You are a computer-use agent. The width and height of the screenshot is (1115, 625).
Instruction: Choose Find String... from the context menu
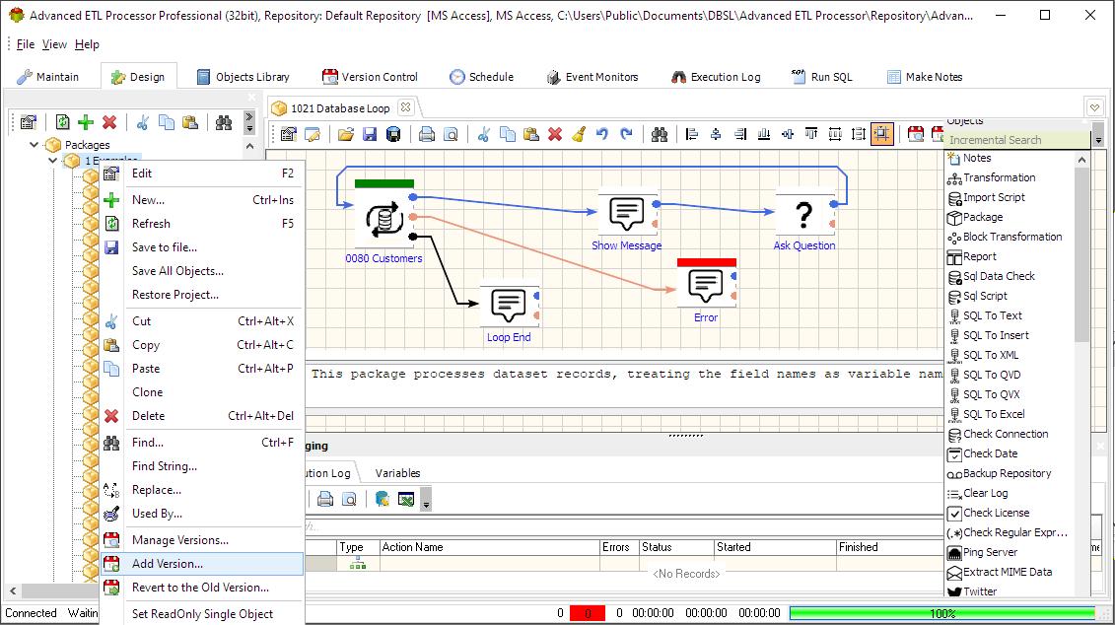(202, 465)
